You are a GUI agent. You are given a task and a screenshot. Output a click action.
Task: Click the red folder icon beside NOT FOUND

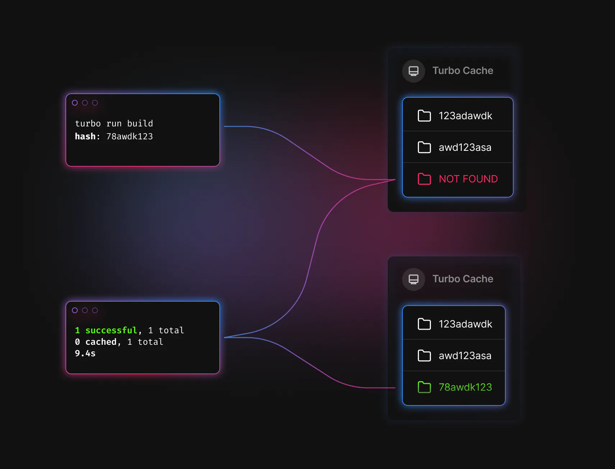tap(424, 179)
